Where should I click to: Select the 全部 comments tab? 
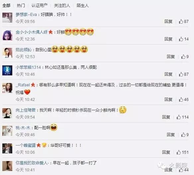[6, 5]
